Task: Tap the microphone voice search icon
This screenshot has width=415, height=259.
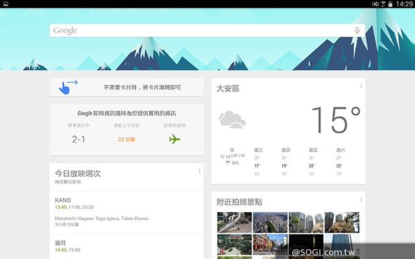Action: (x=357, y=30)
